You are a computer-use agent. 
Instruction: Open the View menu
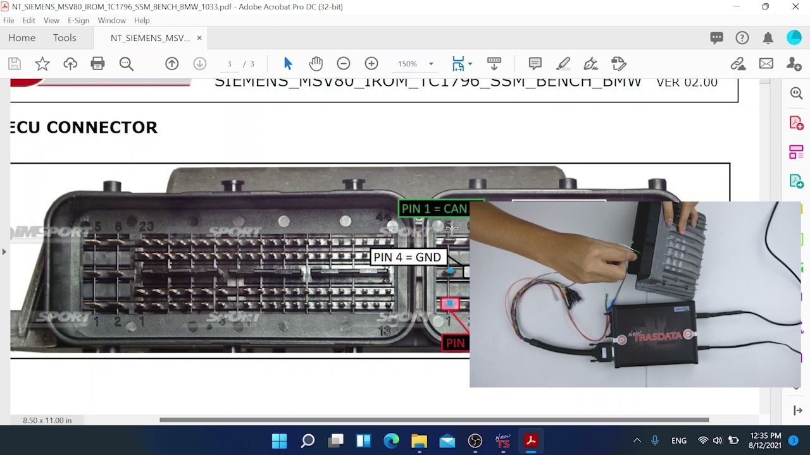51,20
